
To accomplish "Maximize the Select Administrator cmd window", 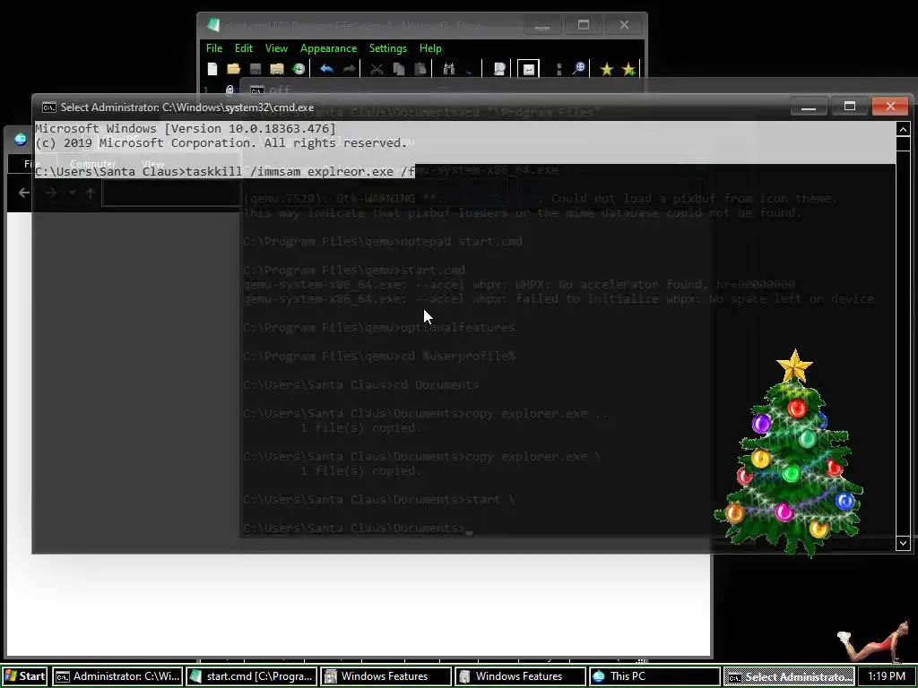I will coord(849,107).
